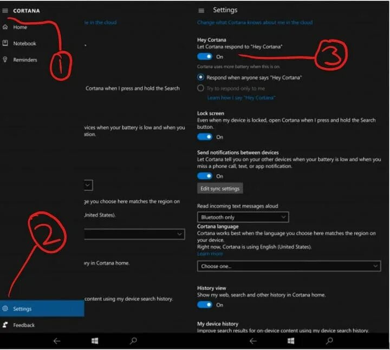Open Learn how I say Hey Cortana link

tap(241, 97)
